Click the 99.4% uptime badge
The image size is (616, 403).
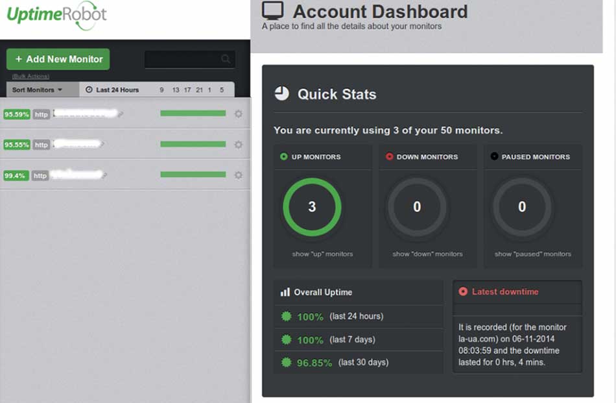click(x=16, y=175)
